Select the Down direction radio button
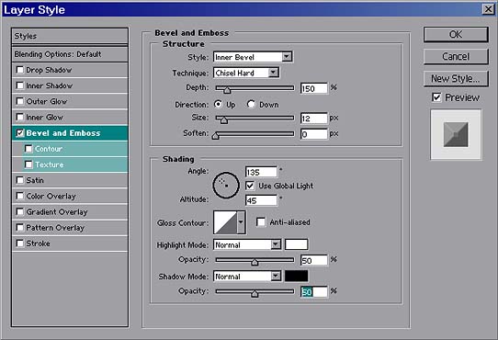The width and height of the screenshot is (498, 340). (251, 104)
